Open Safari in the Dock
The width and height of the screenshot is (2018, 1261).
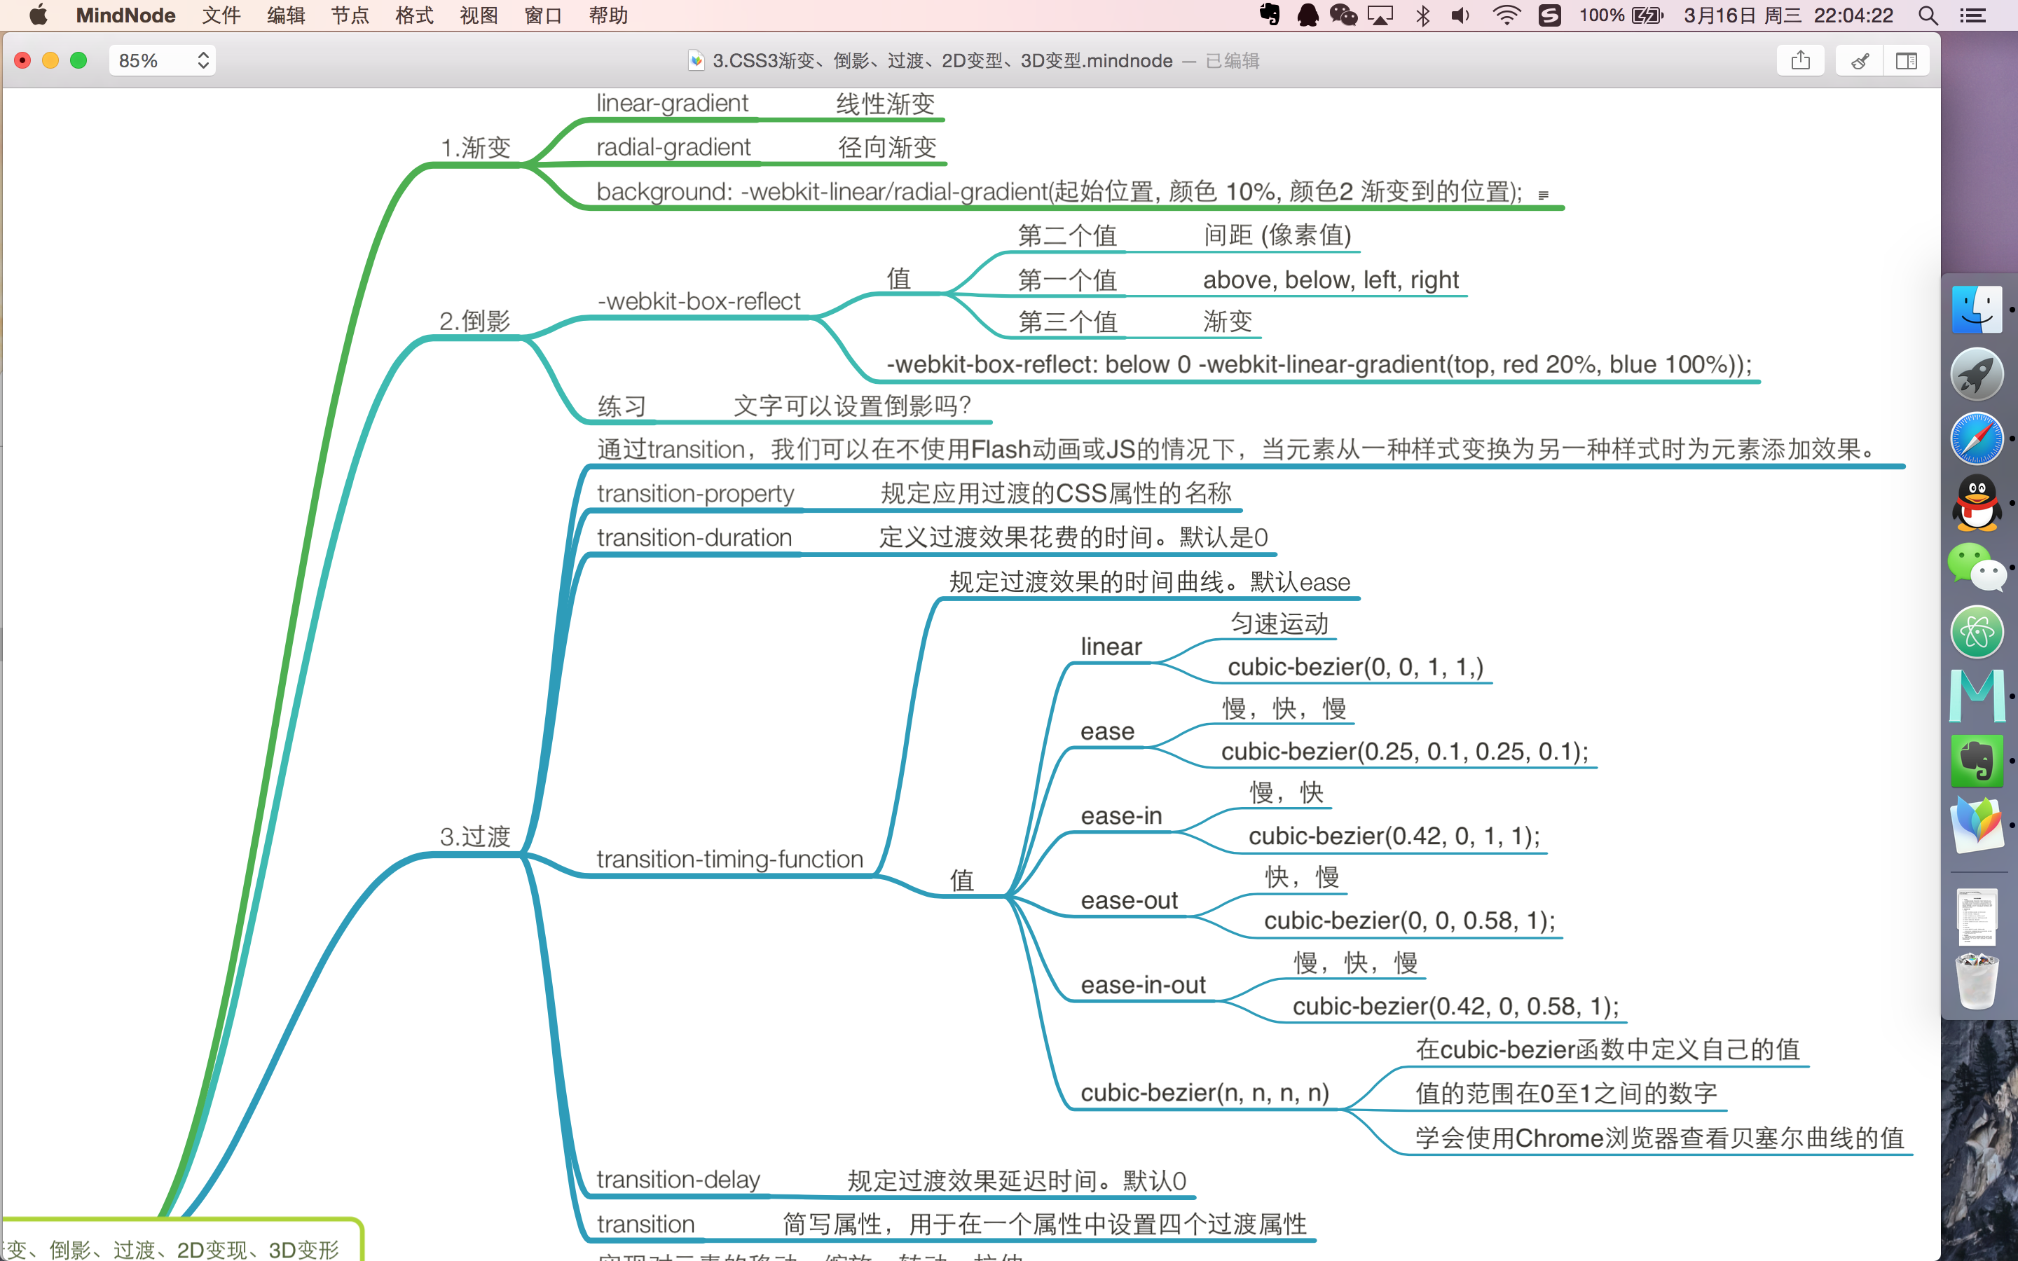click(x=1977, y=439)
